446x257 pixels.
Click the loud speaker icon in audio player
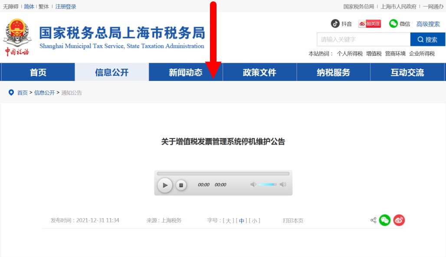tap(283, 185)
